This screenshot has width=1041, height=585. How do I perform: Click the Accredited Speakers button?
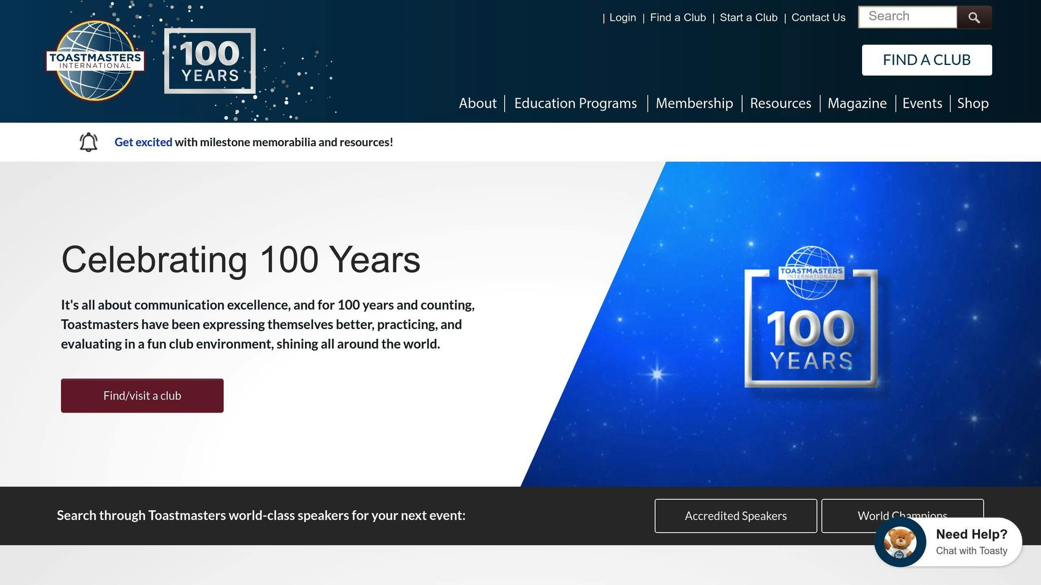(x=736, y=516)
